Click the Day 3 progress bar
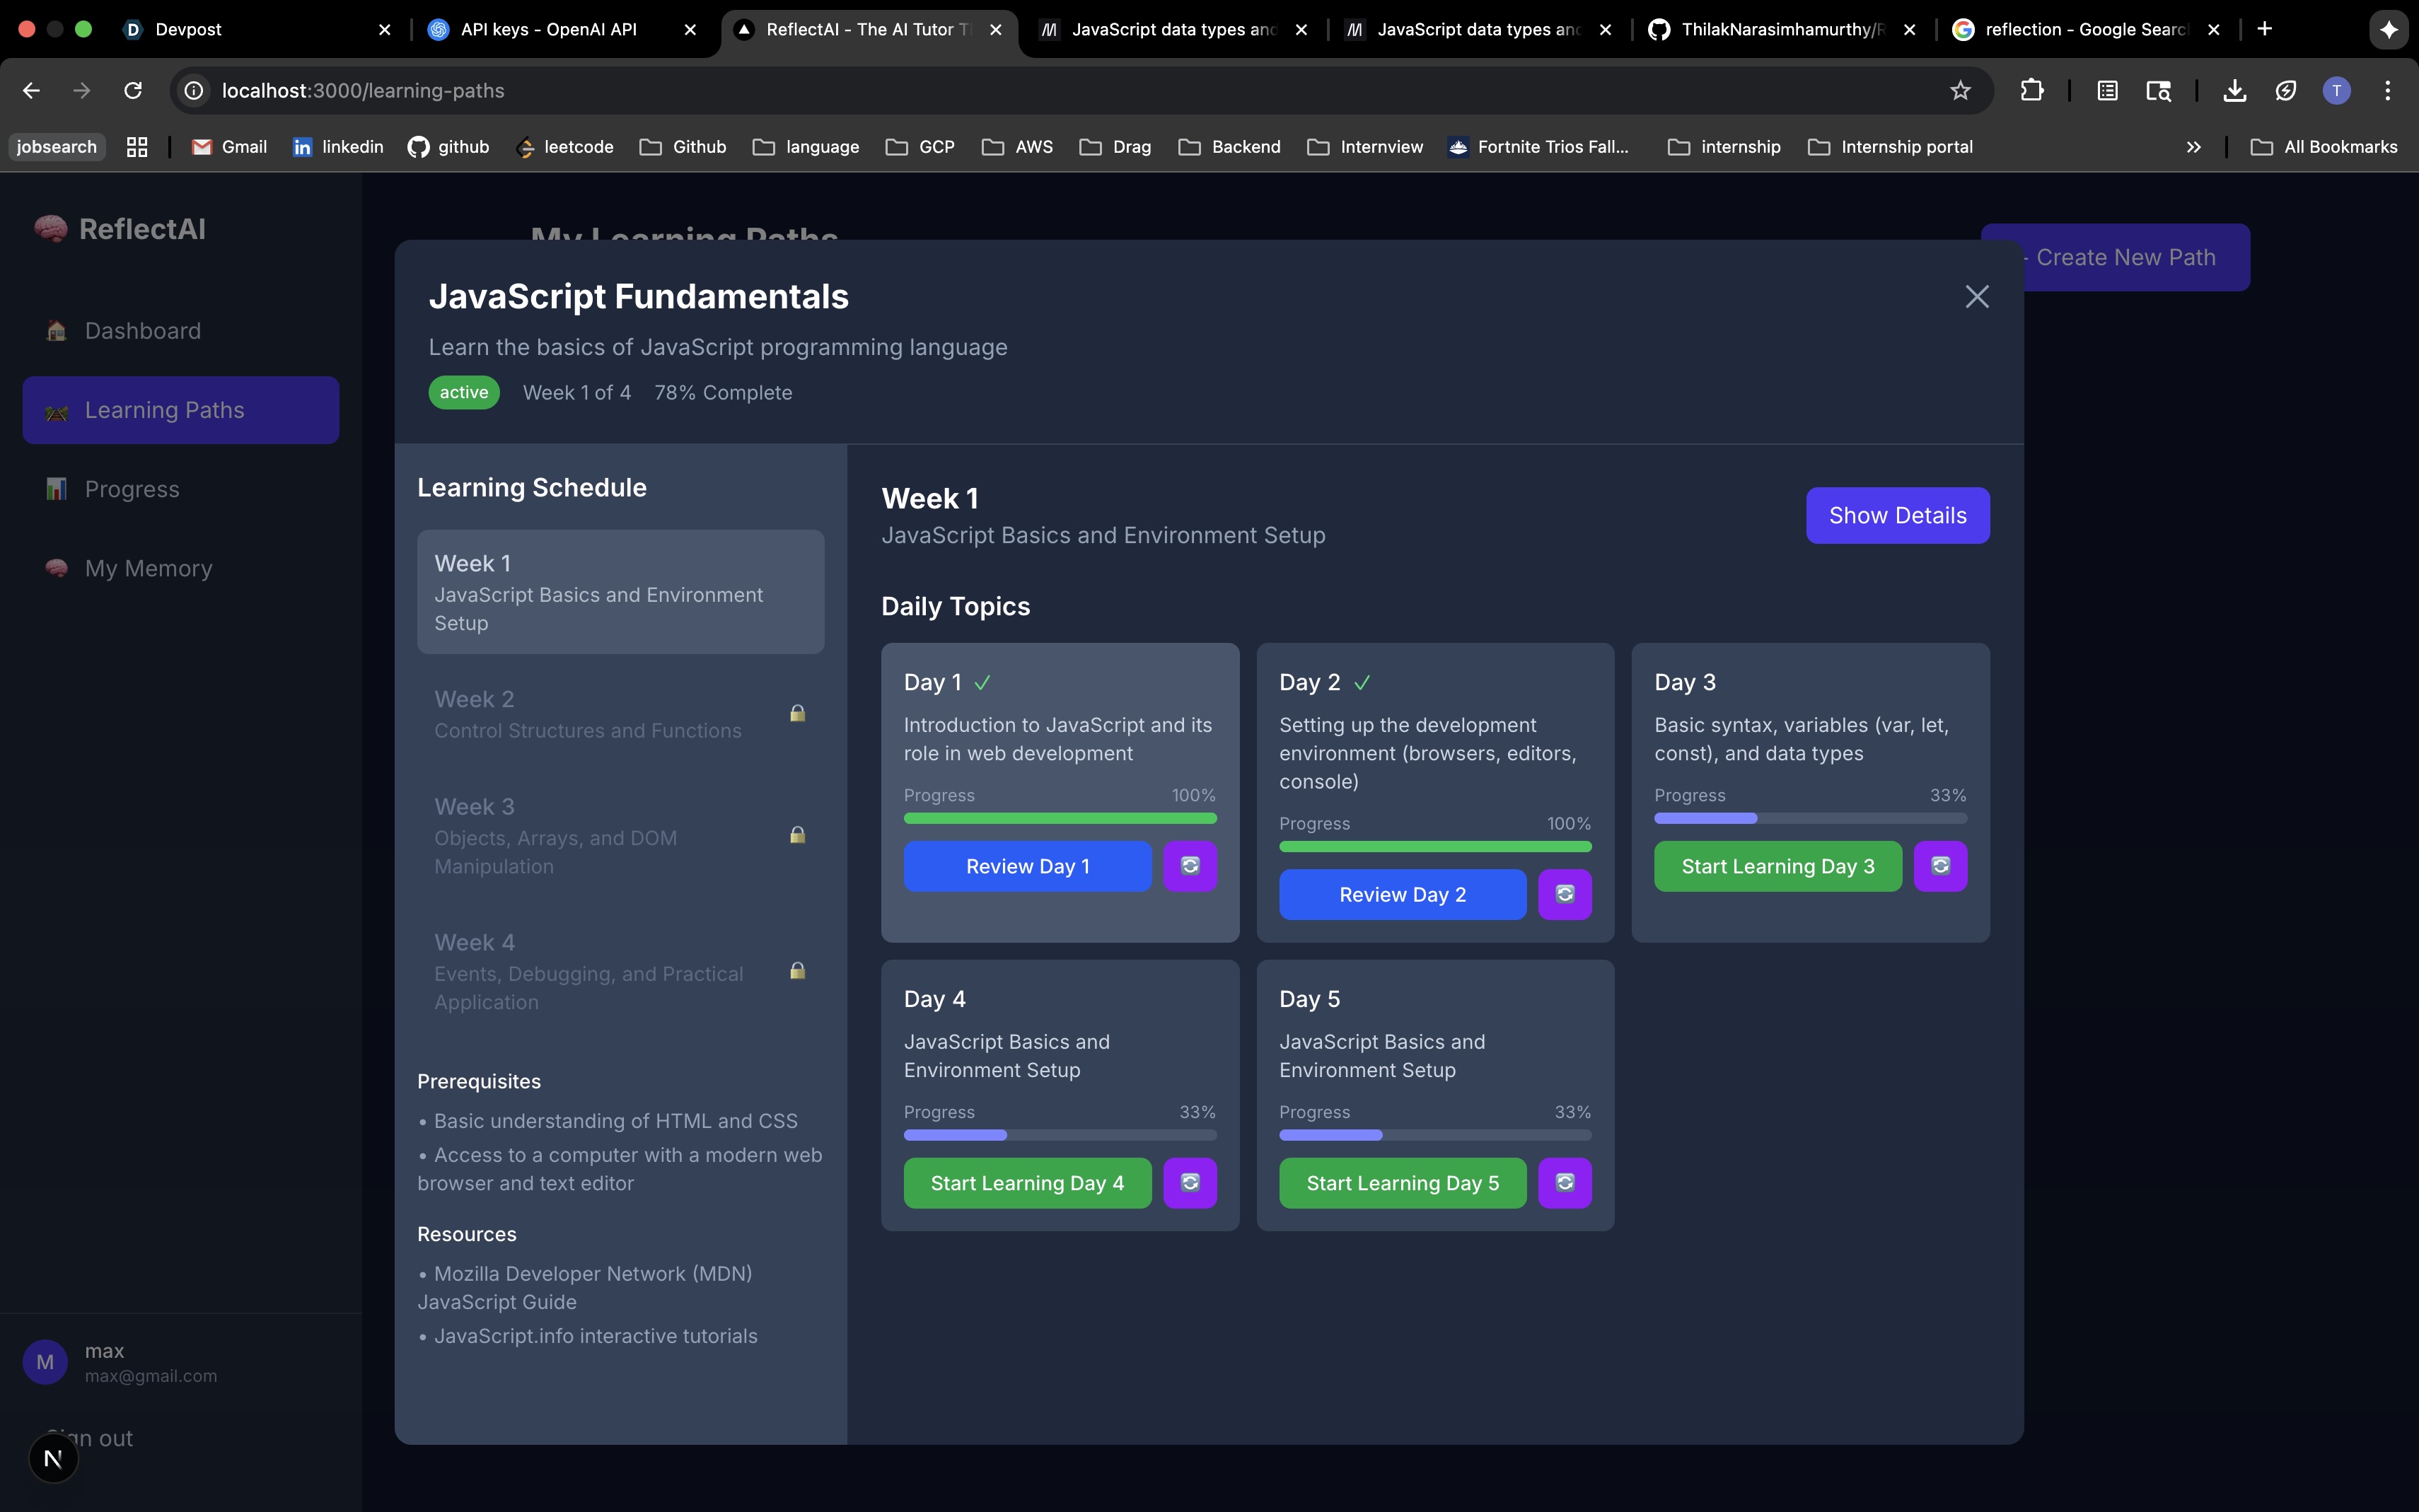 point(1810,819)
